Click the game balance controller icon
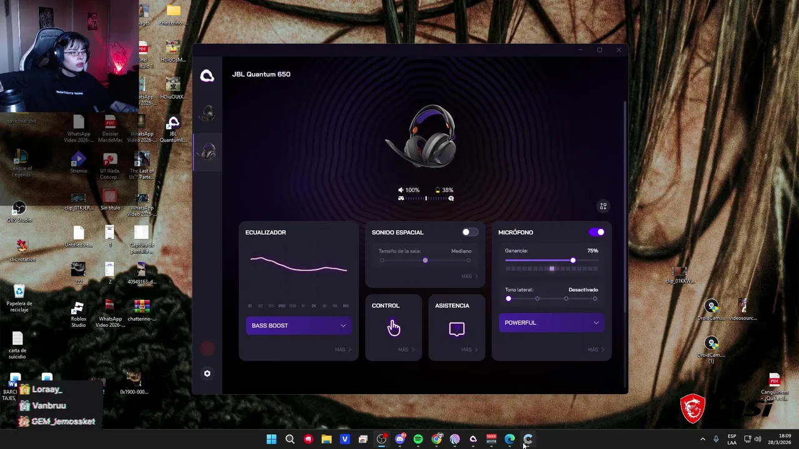799x449 pixels. [401, 198]
